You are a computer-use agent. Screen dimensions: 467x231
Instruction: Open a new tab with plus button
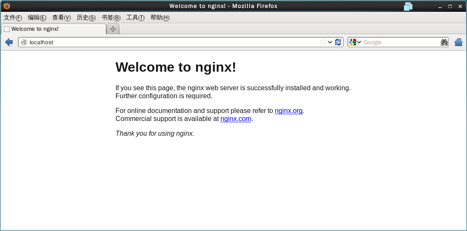[113, 29]
